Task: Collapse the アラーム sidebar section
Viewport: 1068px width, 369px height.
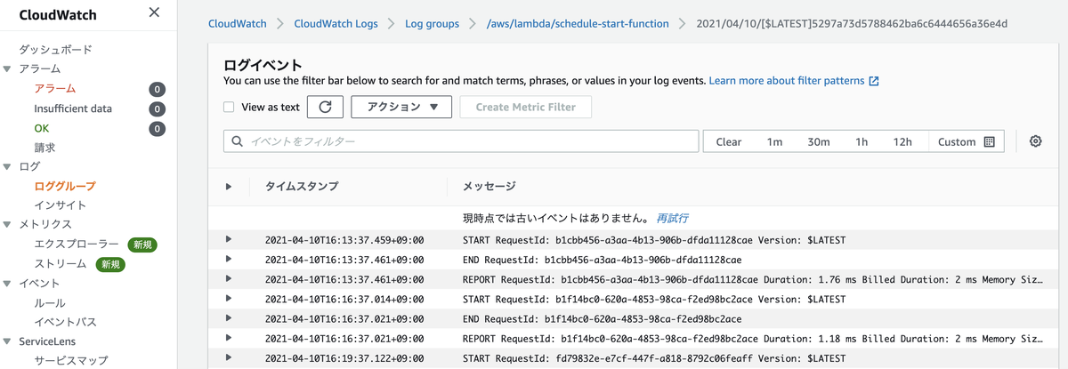Action: [x=7, y=69]
